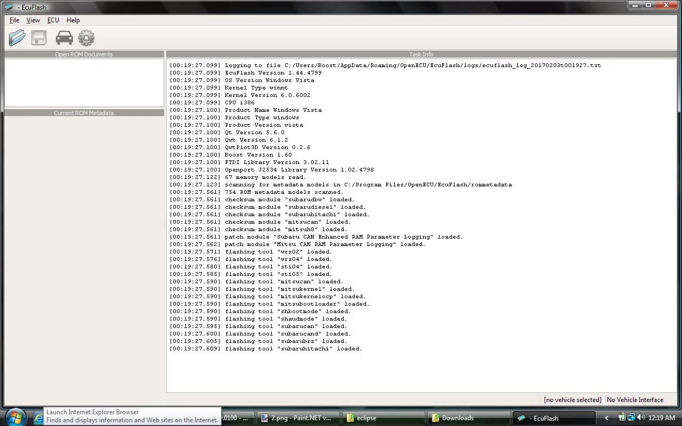Open the View menu
Image resolution: width=682 pixels, height=426 pixels.
[33, 20]
